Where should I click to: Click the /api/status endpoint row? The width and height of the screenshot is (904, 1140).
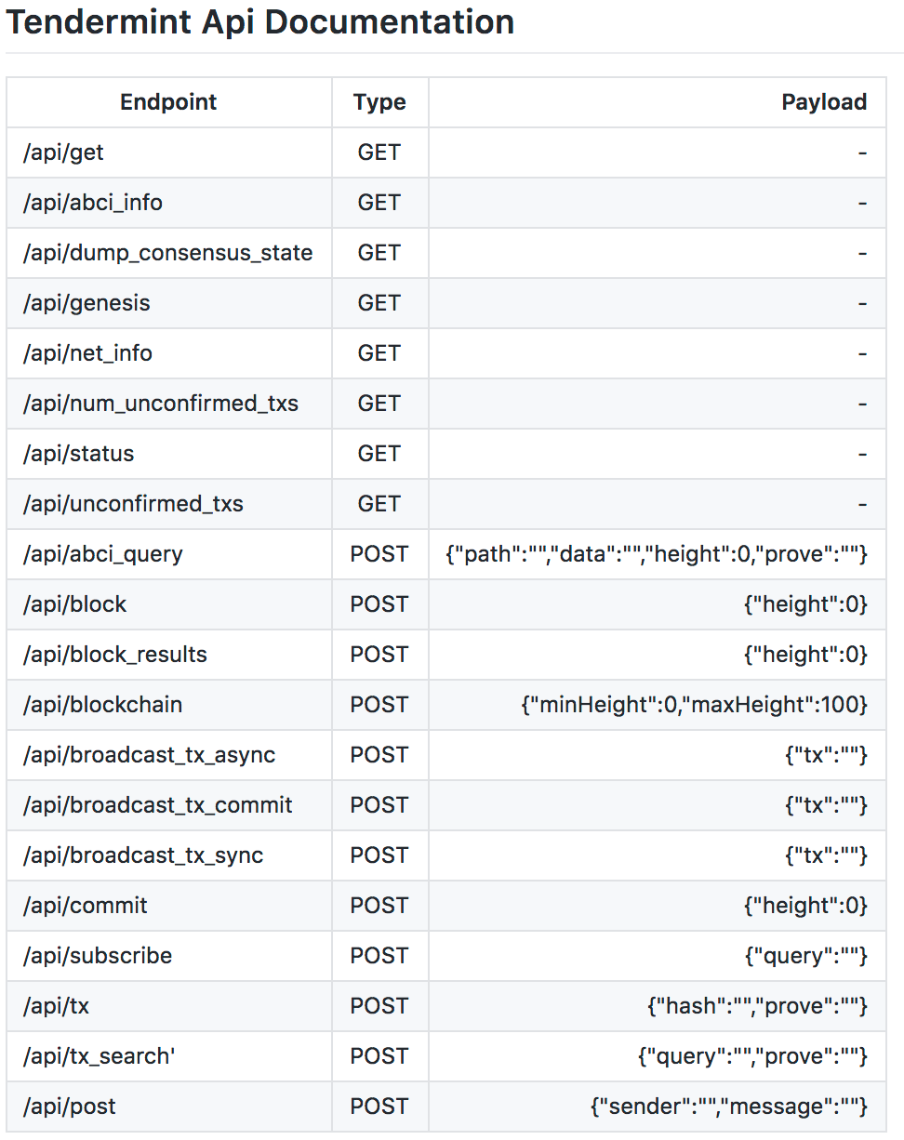[x=78, y=454]
